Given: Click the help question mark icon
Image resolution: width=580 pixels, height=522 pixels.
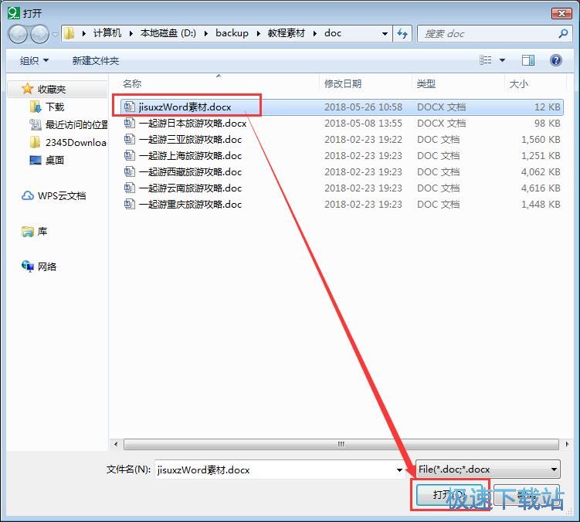Looking at the screenshot, I should click(x=555, y=60).
